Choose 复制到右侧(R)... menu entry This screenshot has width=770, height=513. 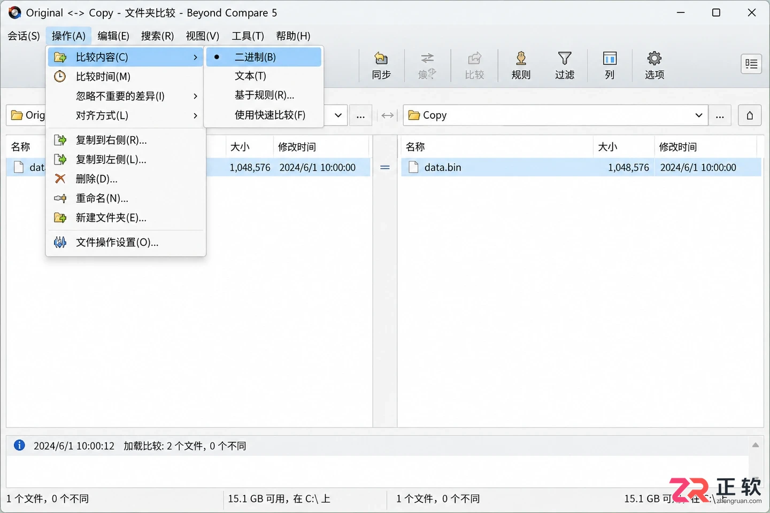126,140
